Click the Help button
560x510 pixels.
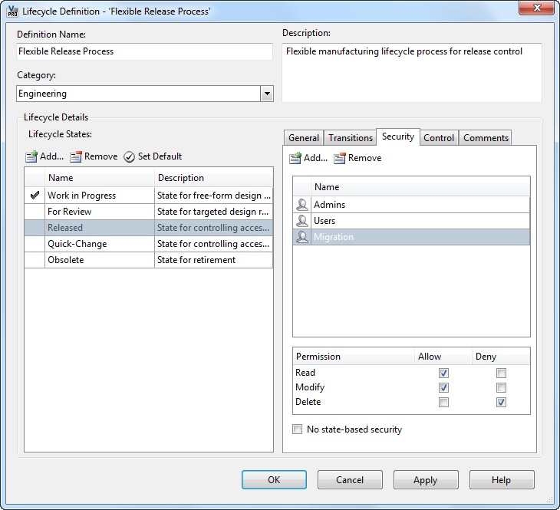click(x=502, y=479)
